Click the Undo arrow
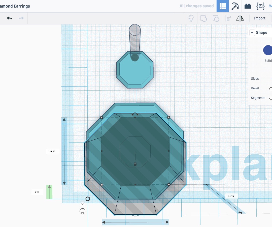Screen dimensions: 272x227 coord(9,18)
